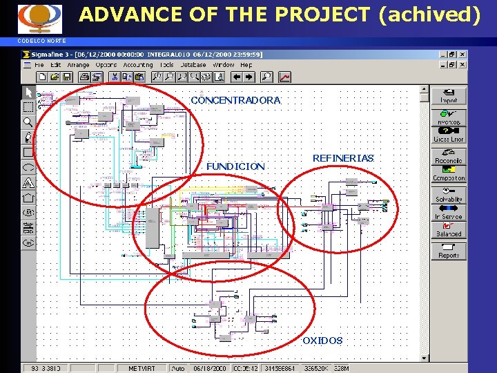Viewport: 497px width, 373px height.
Task: Click the vertical scrollbar down arrow
Action: coord(424,358)
